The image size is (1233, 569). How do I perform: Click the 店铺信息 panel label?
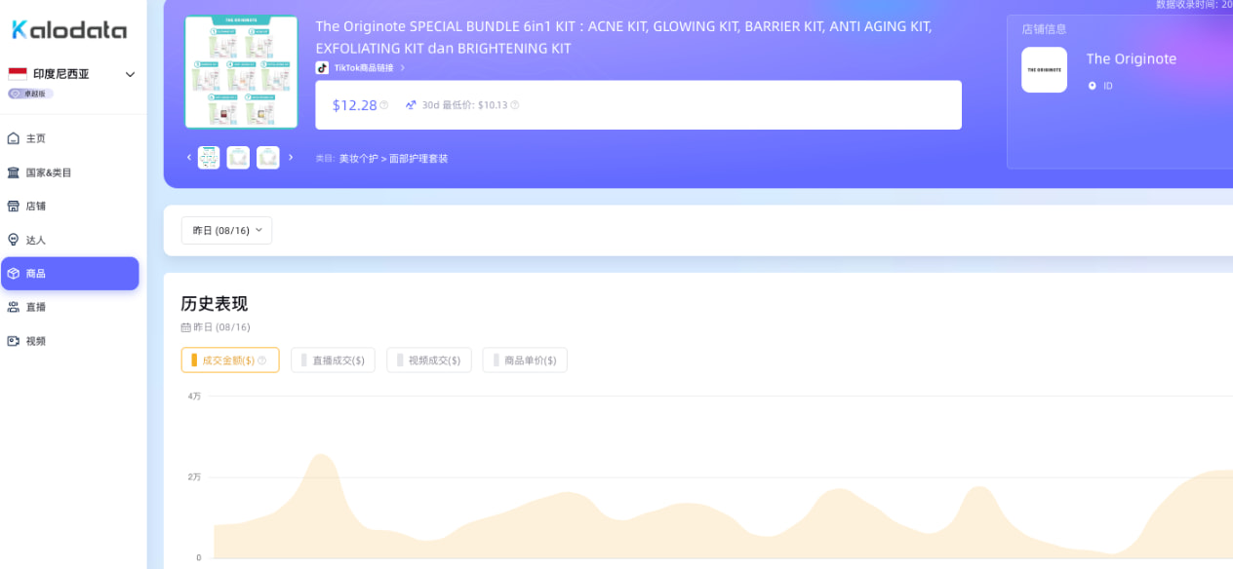tap(1044, 29)
